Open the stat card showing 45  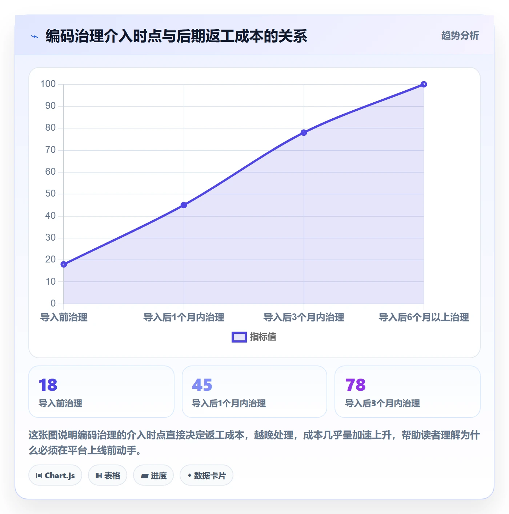(254, 392)
